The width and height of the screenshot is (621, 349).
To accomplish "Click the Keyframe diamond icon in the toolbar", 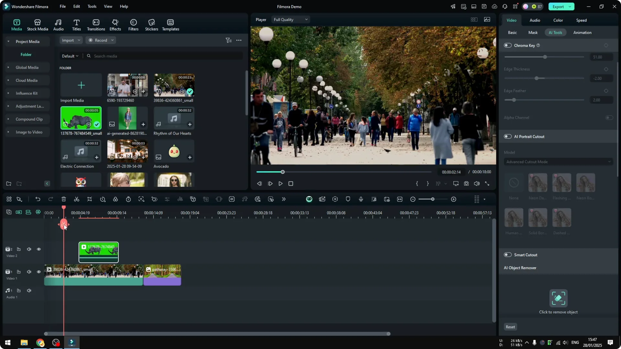I will pyautogui.click(x=154, y=199).
